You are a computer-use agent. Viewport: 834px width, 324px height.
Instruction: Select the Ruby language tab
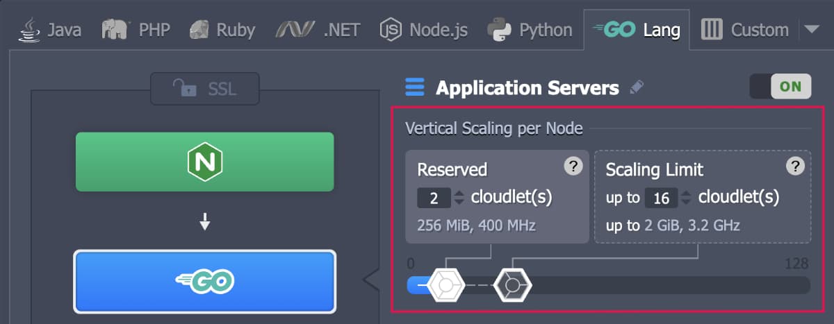pos(222,30)
